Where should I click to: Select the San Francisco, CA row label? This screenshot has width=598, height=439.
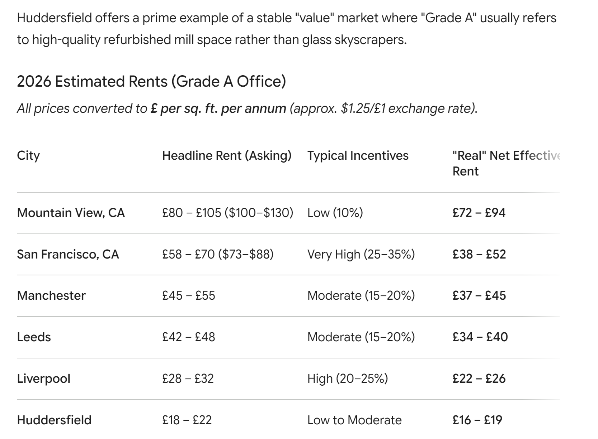coord(68,255)
